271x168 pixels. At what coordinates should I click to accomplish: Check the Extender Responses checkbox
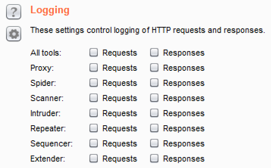tap(154, 159)
